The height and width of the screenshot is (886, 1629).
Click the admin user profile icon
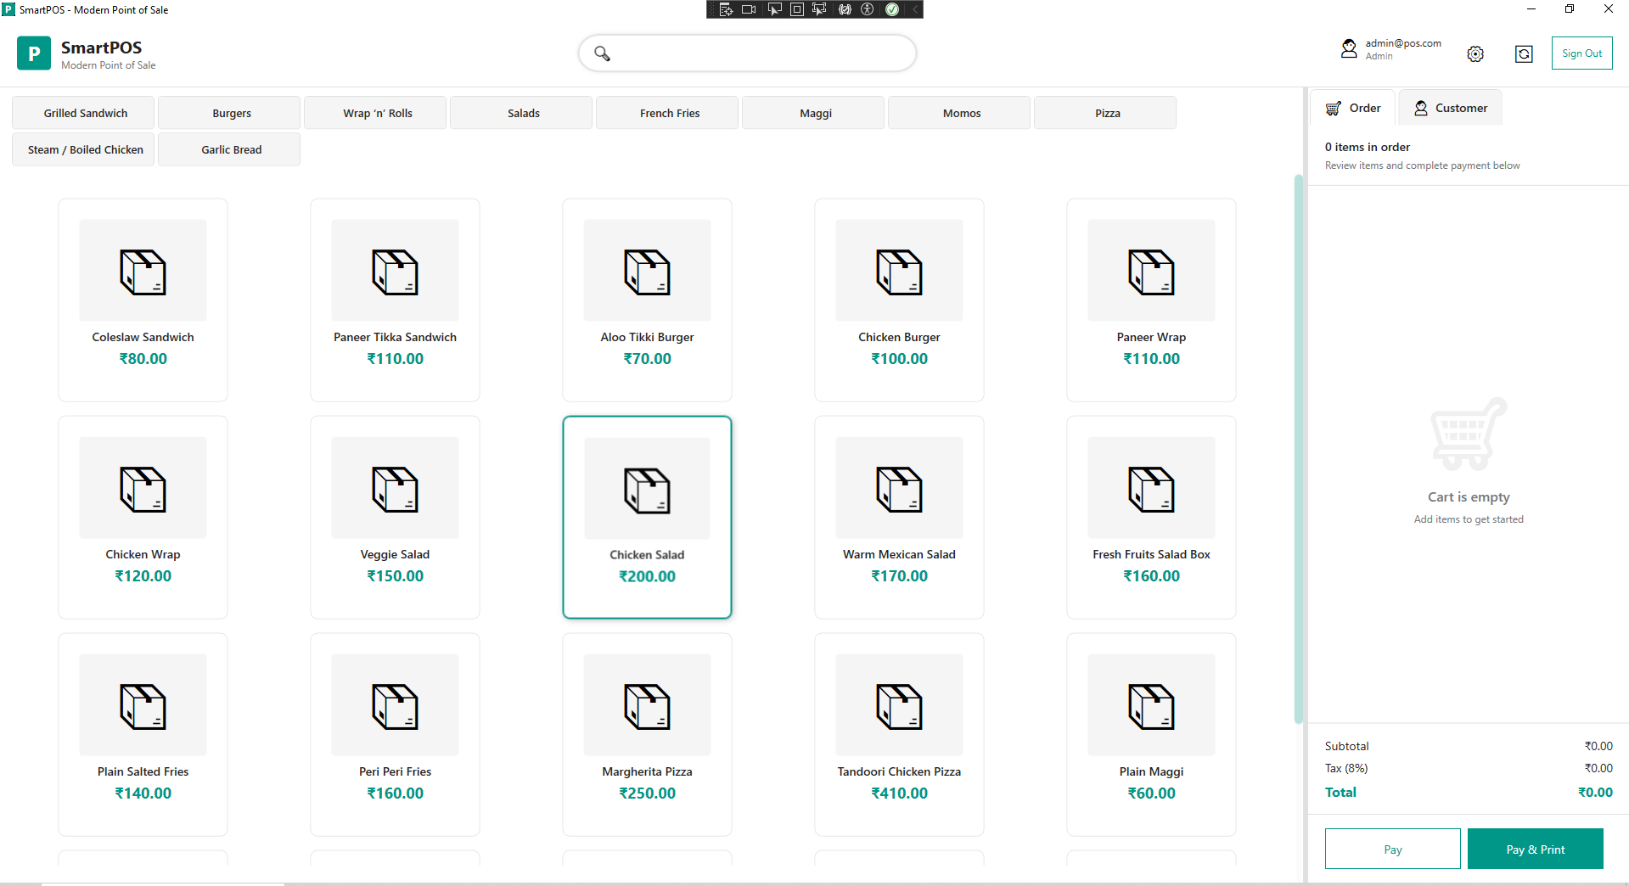point(1349,49)
